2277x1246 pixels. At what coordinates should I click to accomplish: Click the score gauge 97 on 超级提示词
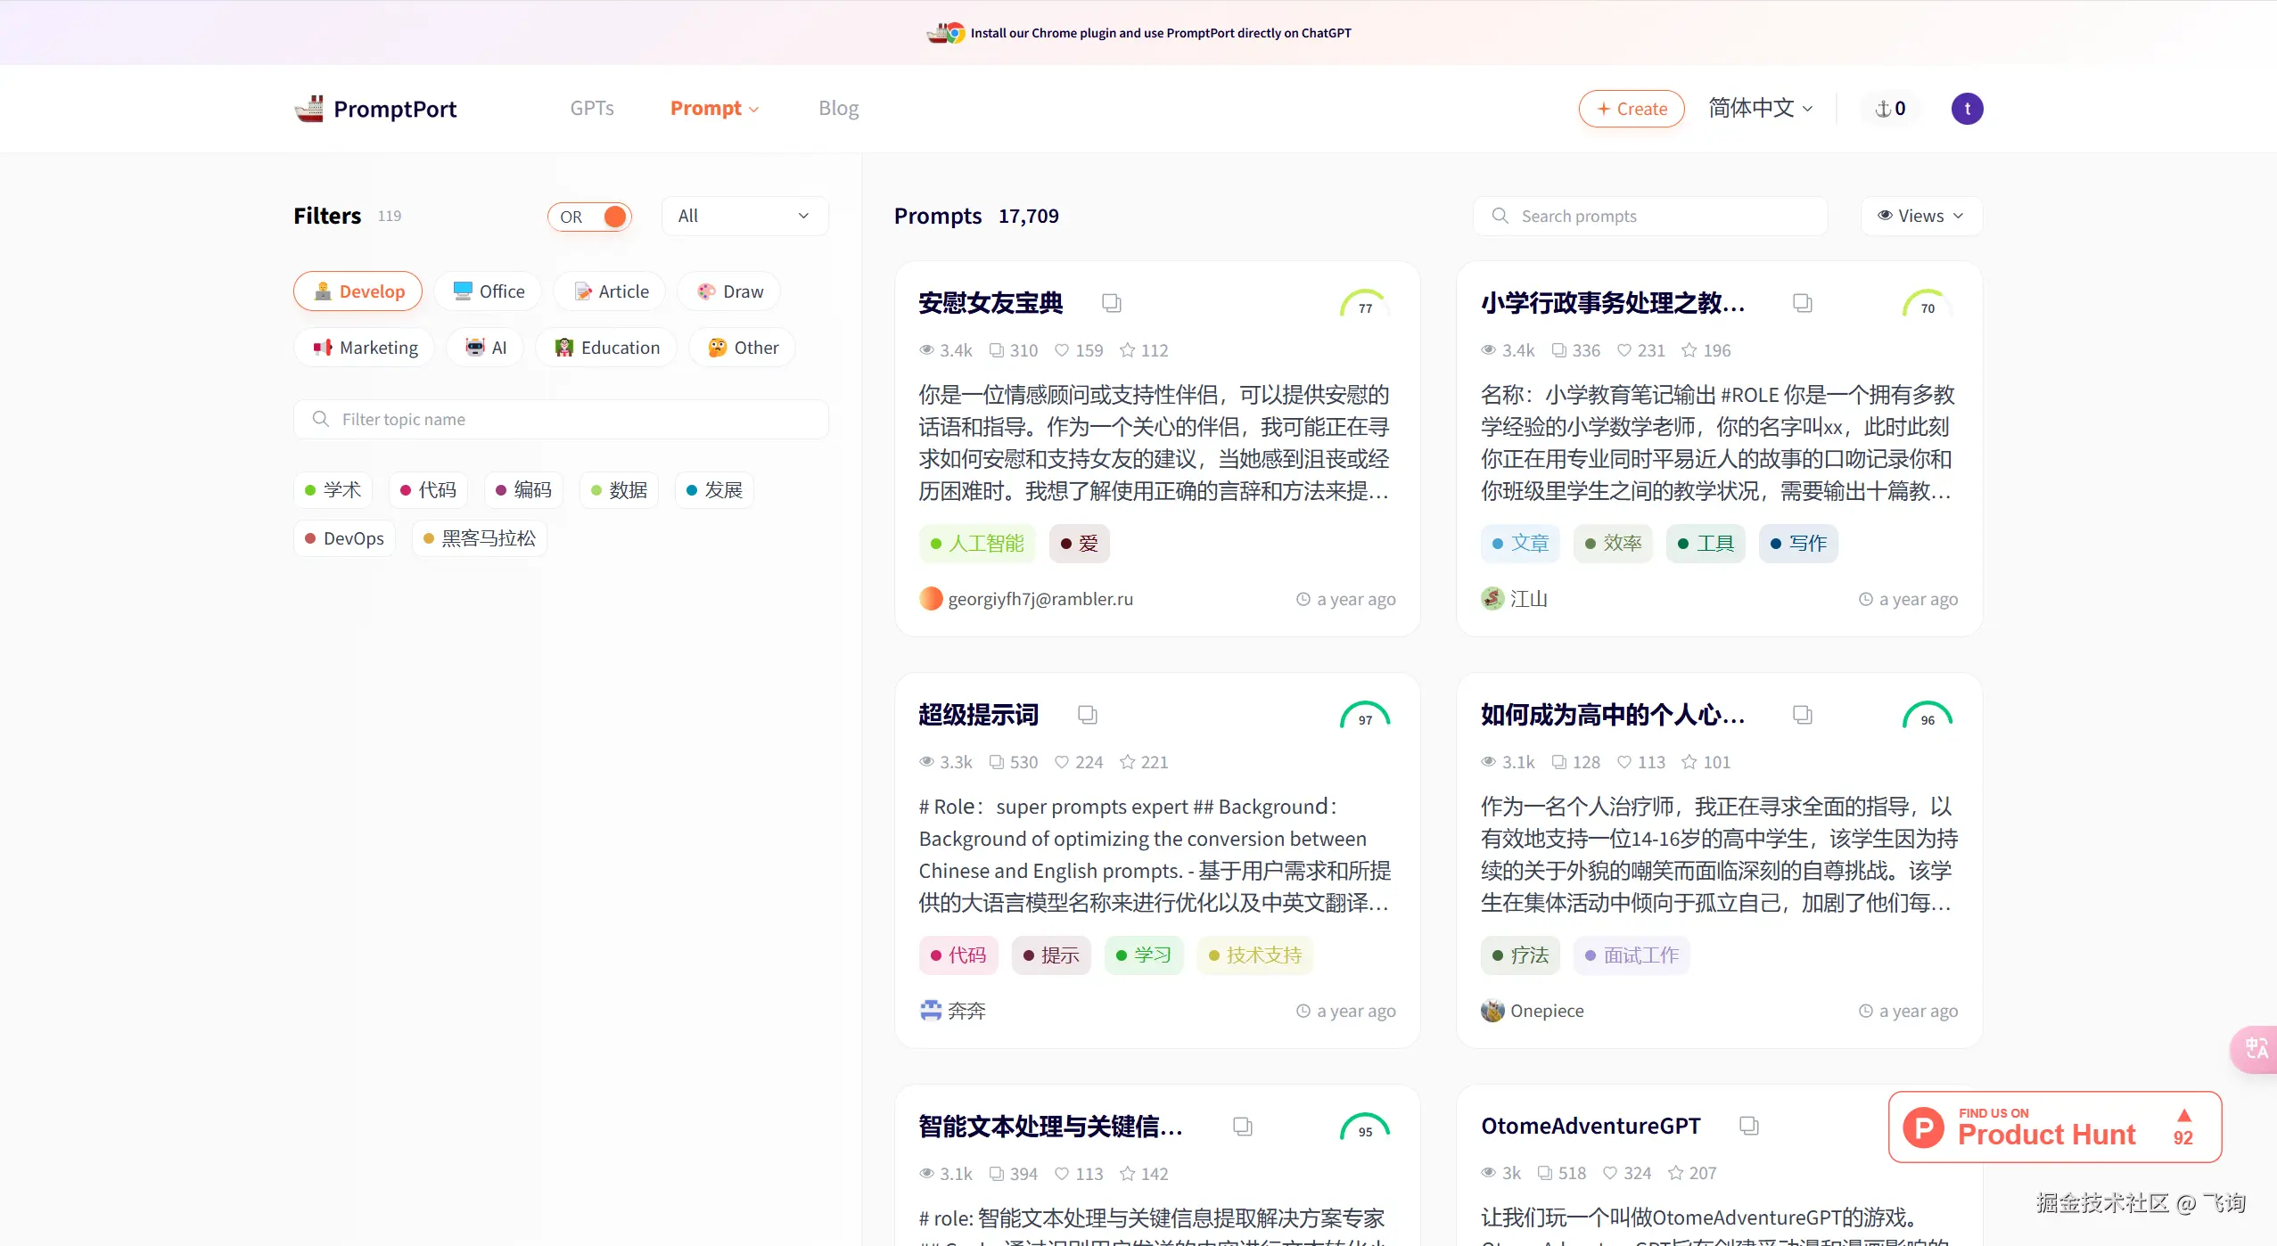click(1365, 717)
